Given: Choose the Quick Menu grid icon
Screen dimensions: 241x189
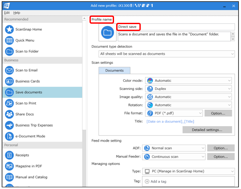Looking at the screenshot, I should 9,40.
